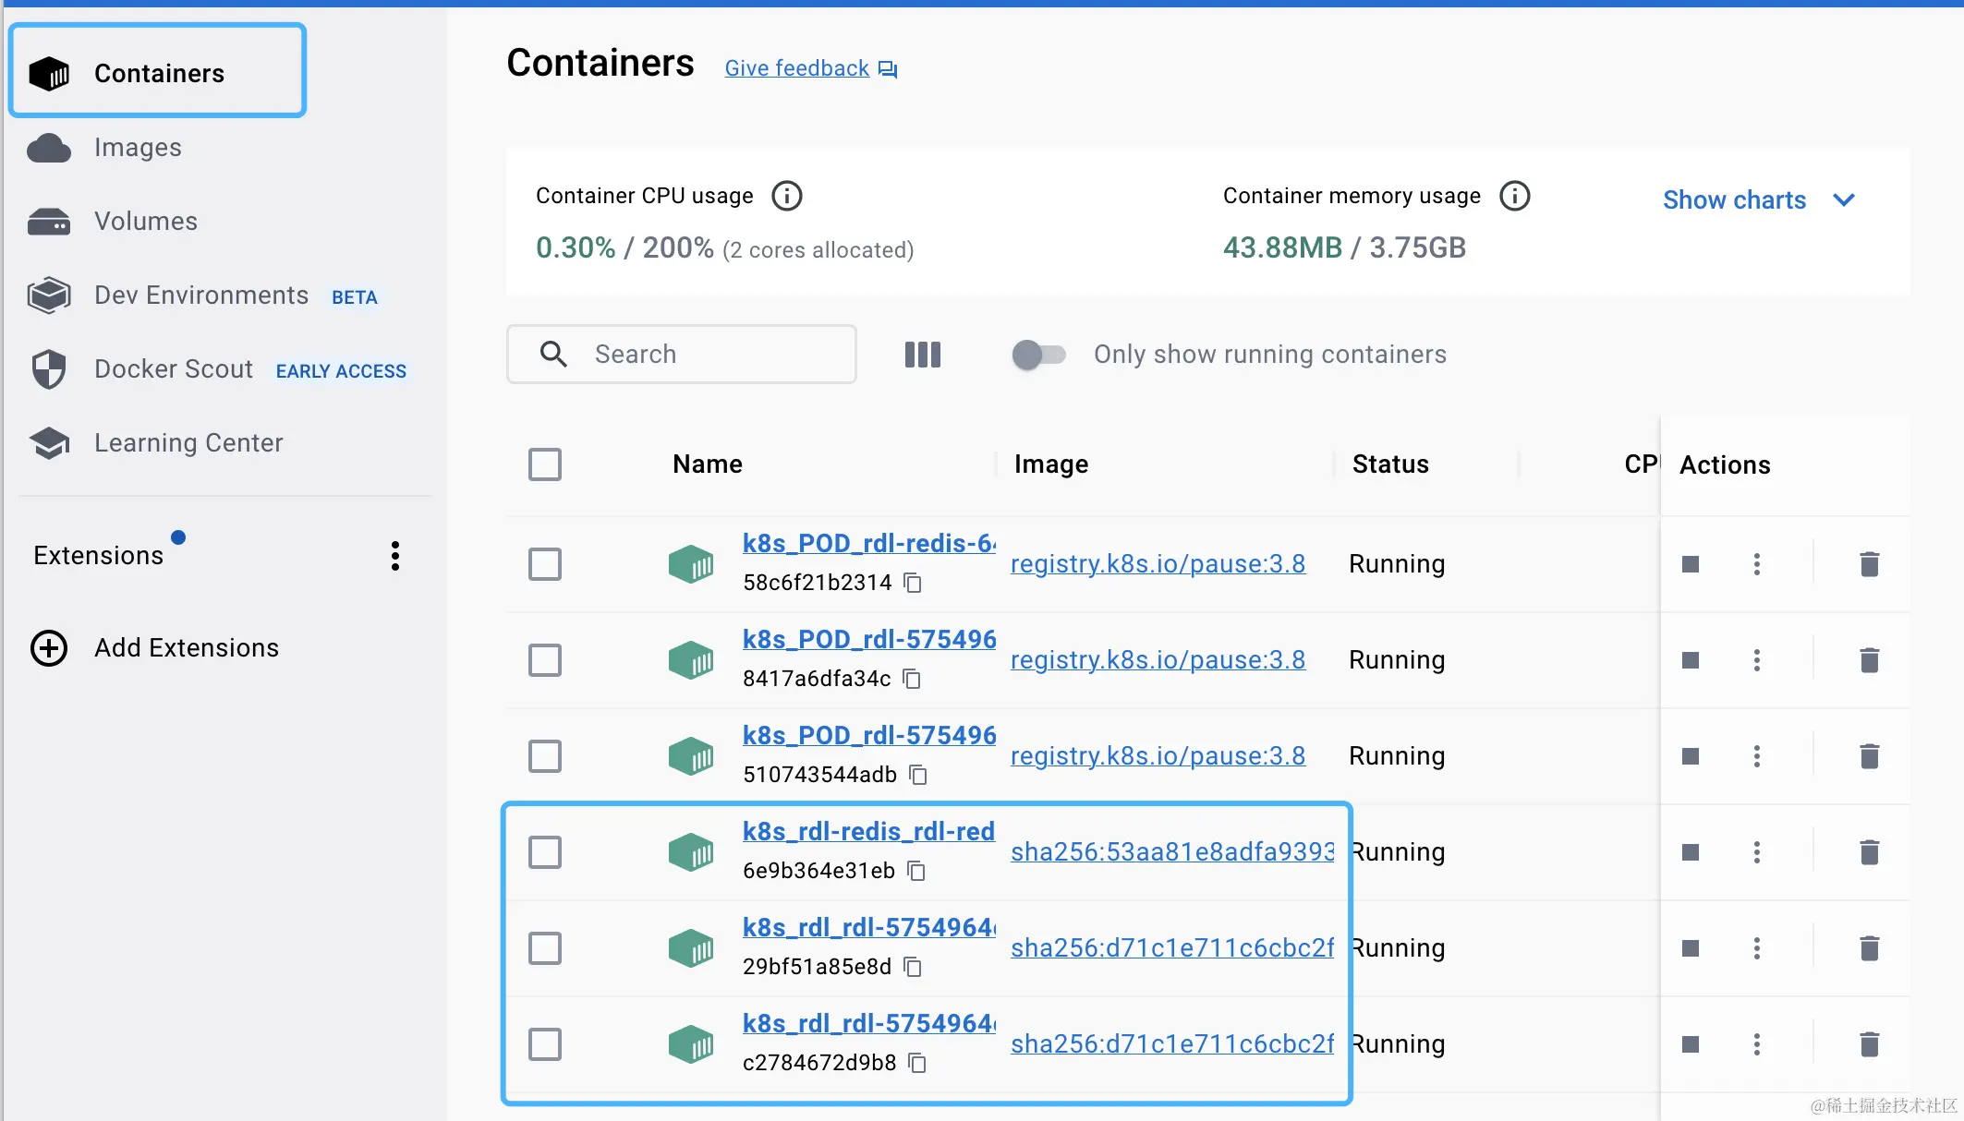Screen dimensions: 1964x1121
Task: Open the column chooser icon
Action: tap(922, 355)
